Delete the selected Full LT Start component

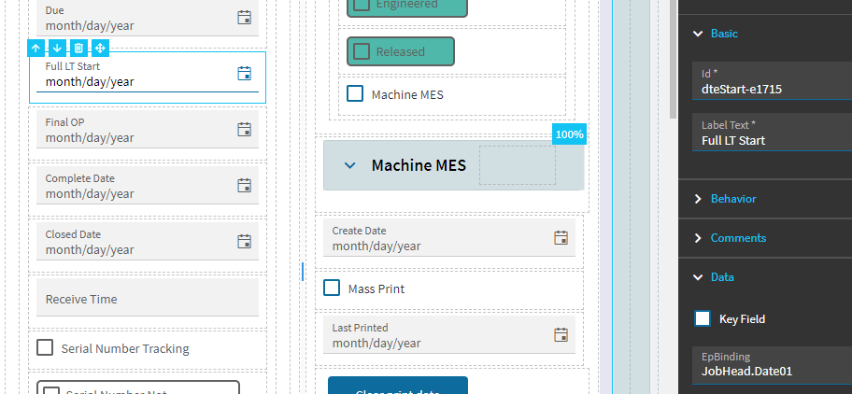click(78, 48)
